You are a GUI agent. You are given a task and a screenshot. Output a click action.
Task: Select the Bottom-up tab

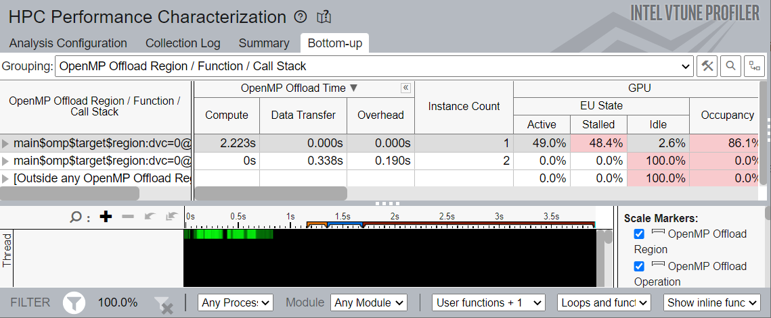click(335, 43)
